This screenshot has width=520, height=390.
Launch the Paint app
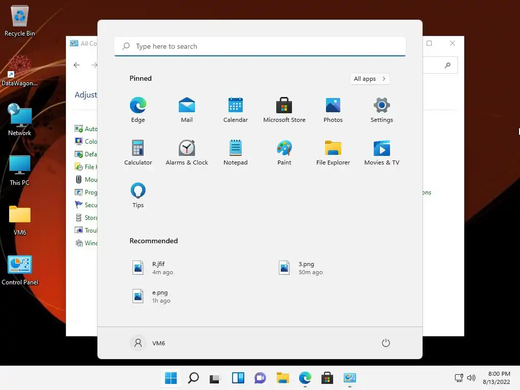284,152
